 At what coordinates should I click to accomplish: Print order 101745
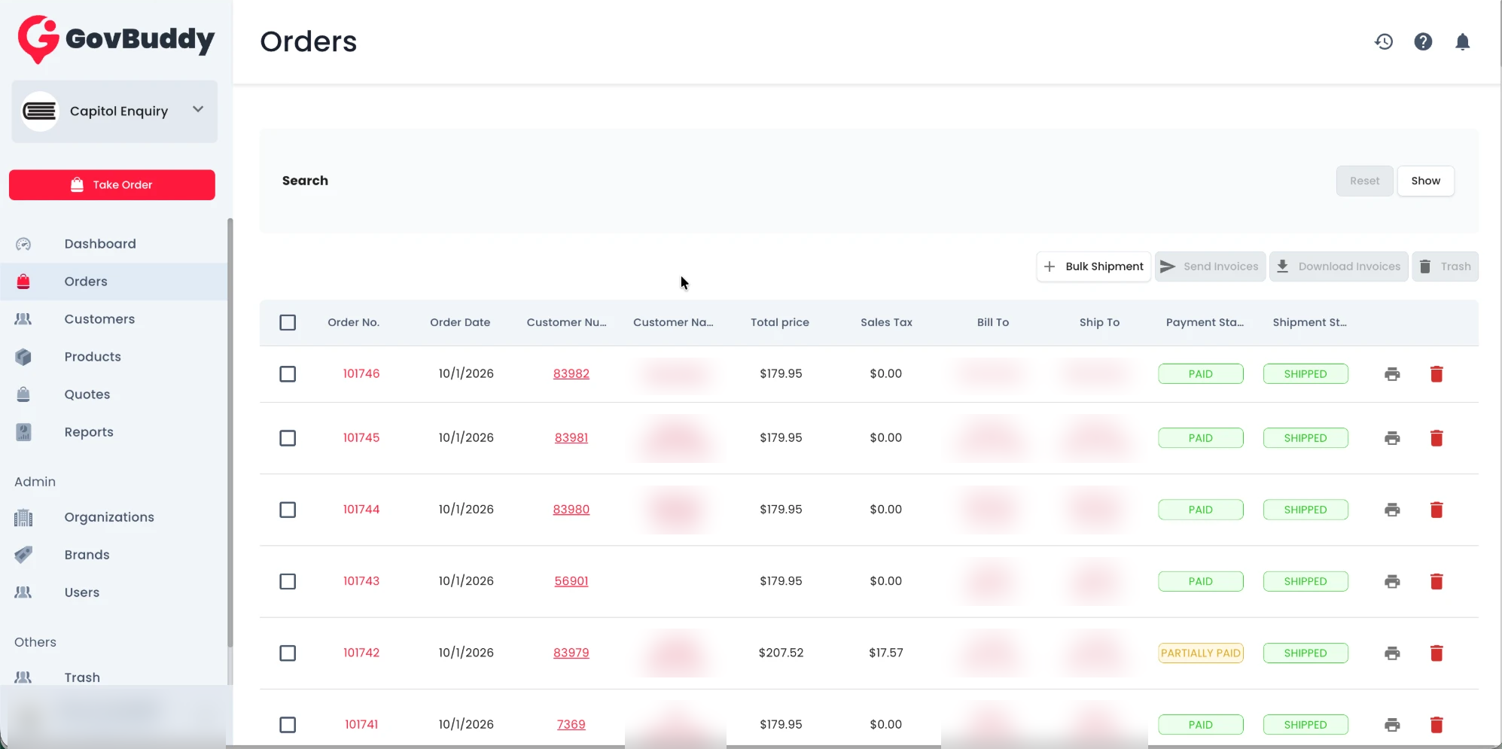tap(1392, 438)
